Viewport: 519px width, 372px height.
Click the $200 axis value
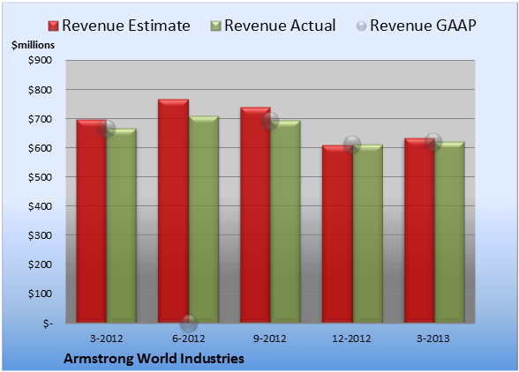coord(40,264)
